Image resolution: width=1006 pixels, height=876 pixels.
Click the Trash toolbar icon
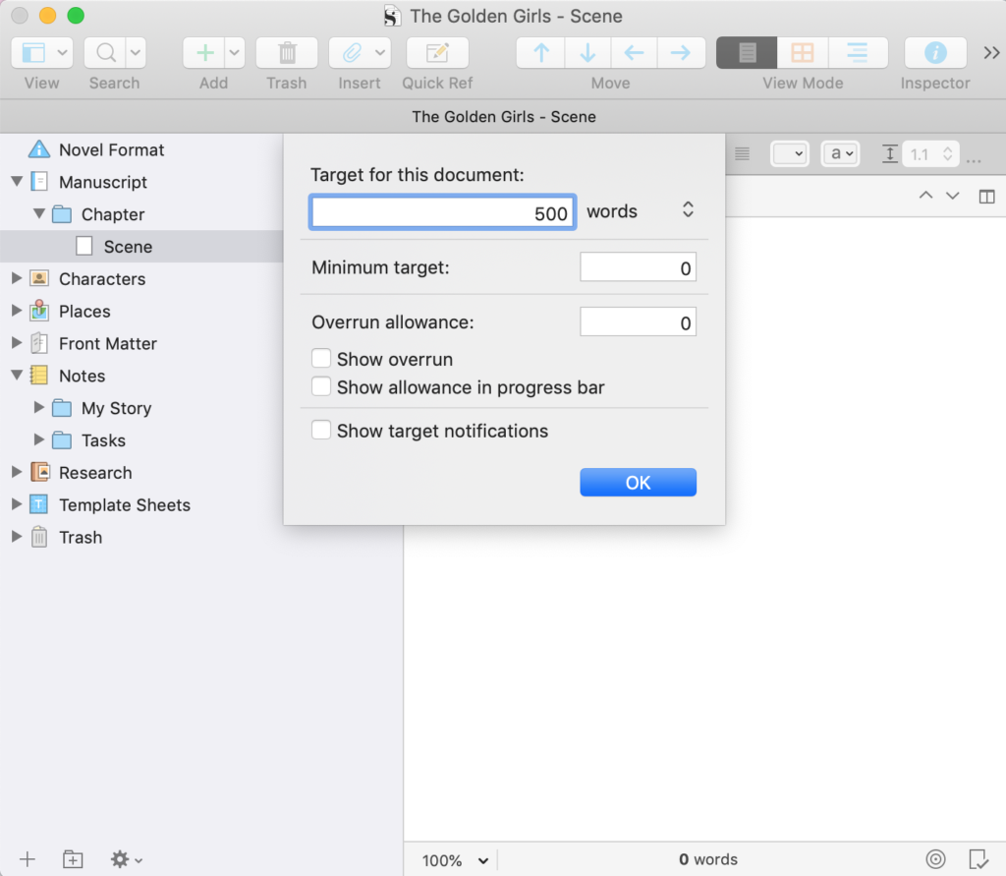point(286,53)
